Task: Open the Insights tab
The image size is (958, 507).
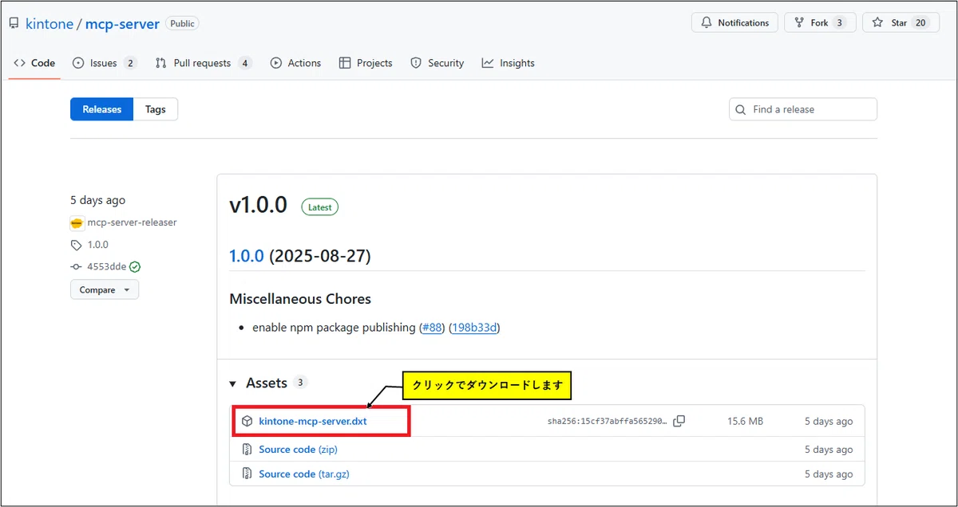Action: [x=509, y=63]
